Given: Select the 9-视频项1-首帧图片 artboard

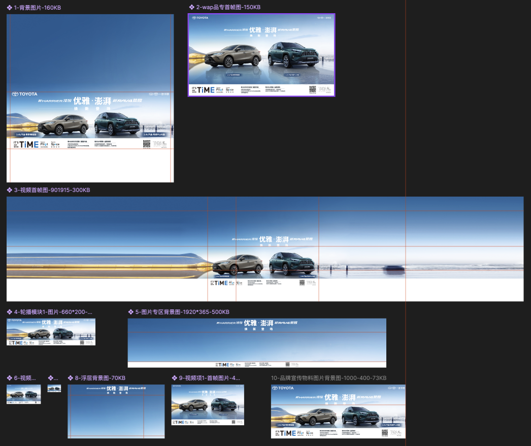Looking at the screenshot, I should pos(208,405).
